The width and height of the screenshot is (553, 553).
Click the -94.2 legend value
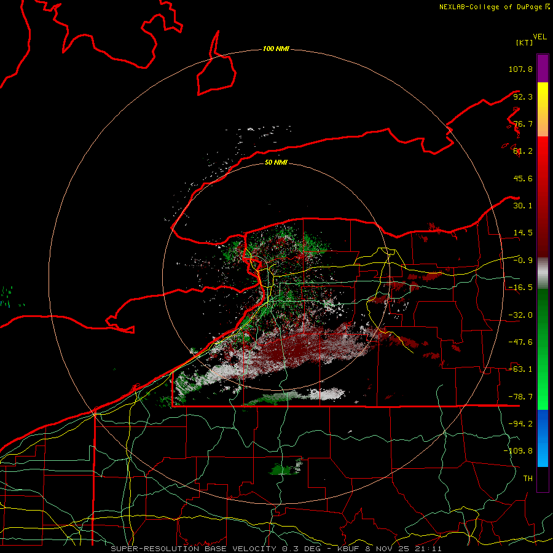[x=520, y=424]
